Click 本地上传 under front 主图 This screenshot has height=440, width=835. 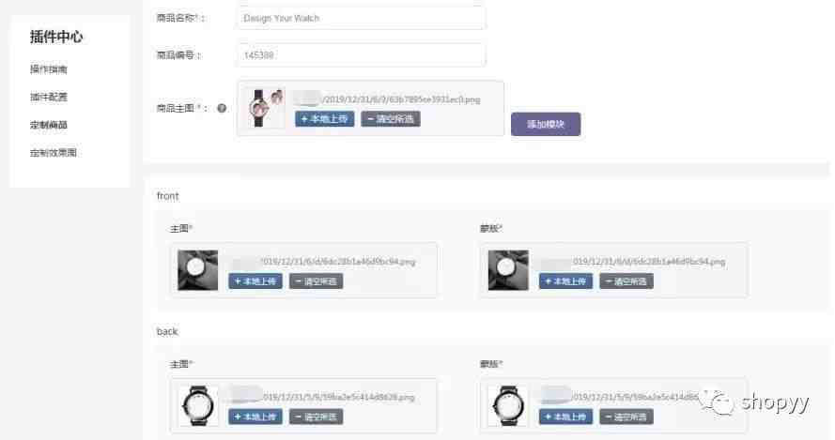pos(255,281)
